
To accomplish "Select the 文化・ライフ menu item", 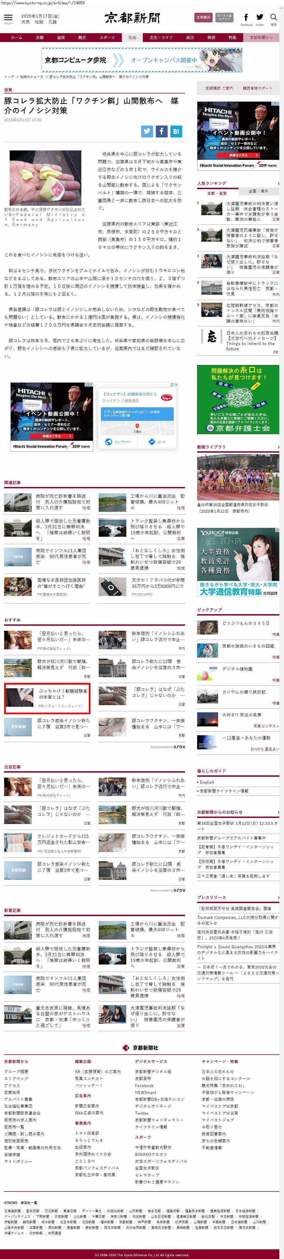I will pos(161,37).
